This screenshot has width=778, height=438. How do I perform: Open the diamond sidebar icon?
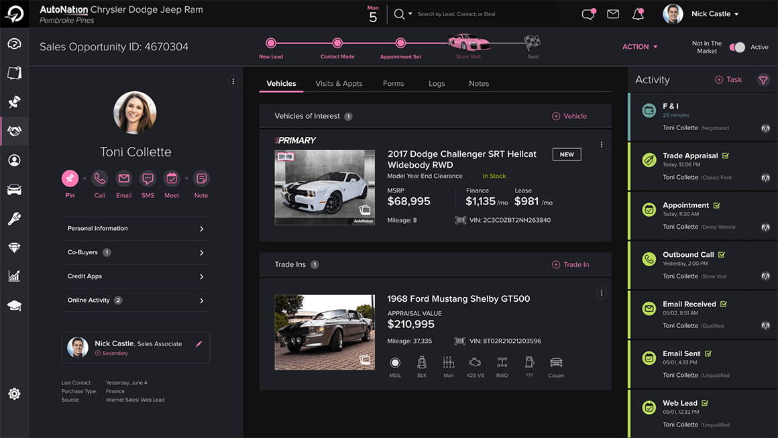point(14,248)
